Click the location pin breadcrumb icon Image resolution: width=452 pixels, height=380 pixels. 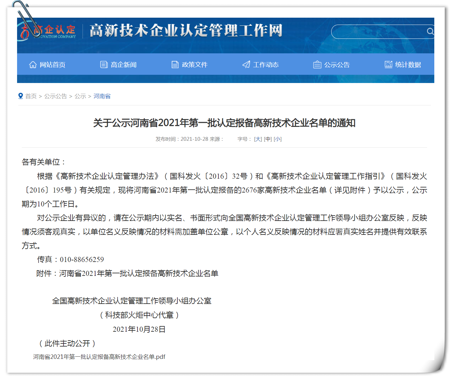(x=21, y=96)
